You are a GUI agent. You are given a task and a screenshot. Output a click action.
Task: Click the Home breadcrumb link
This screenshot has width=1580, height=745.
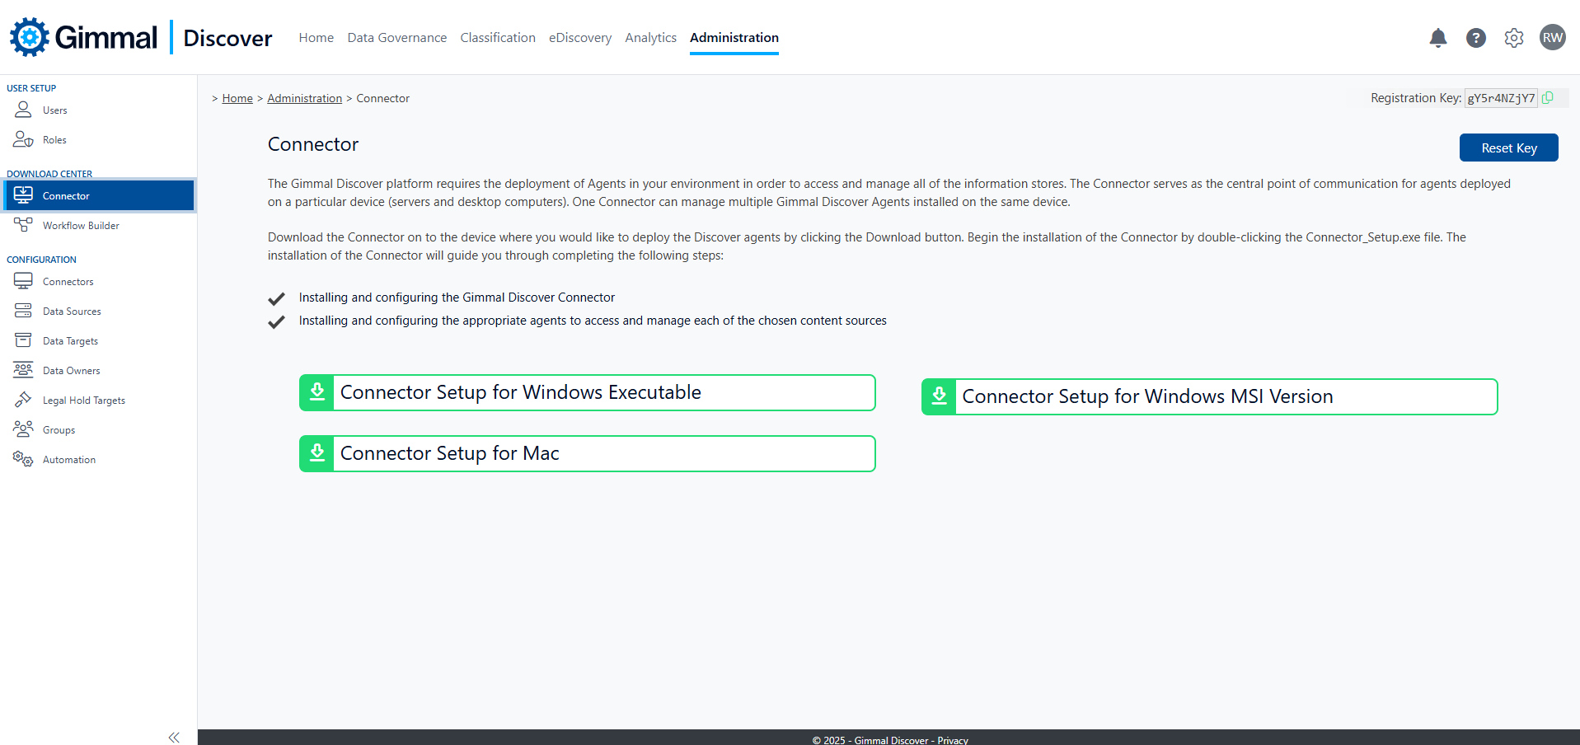237,98
